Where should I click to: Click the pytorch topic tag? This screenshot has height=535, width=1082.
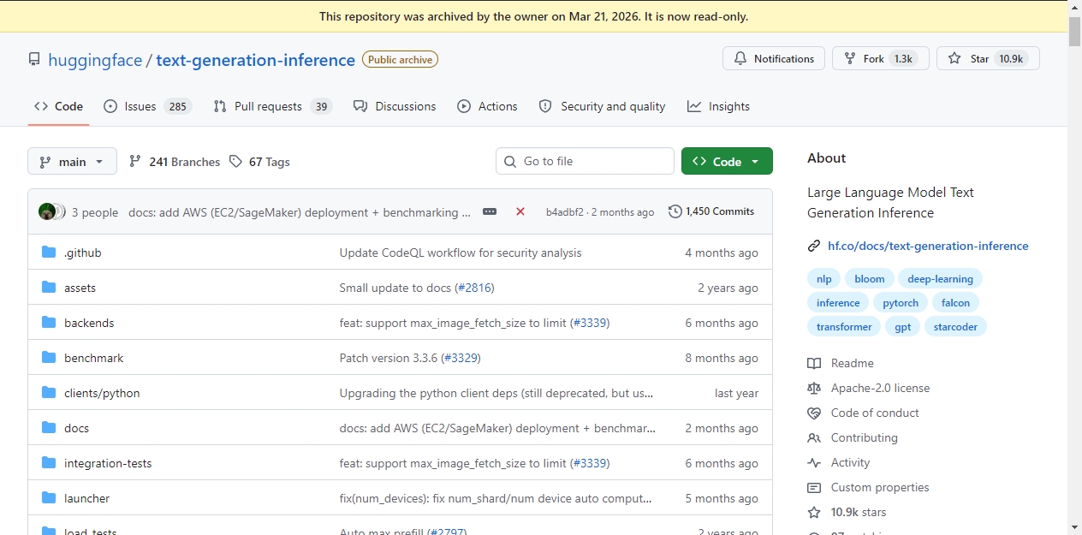901,303
